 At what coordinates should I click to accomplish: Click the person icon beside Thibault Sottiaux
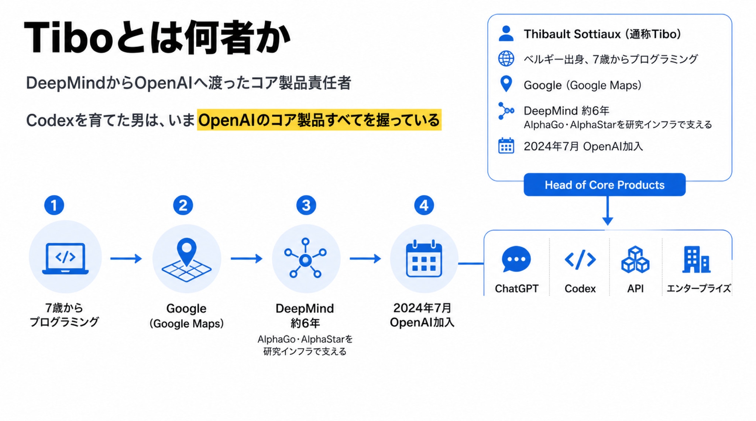pyautogui.click(x=506, y=34)
